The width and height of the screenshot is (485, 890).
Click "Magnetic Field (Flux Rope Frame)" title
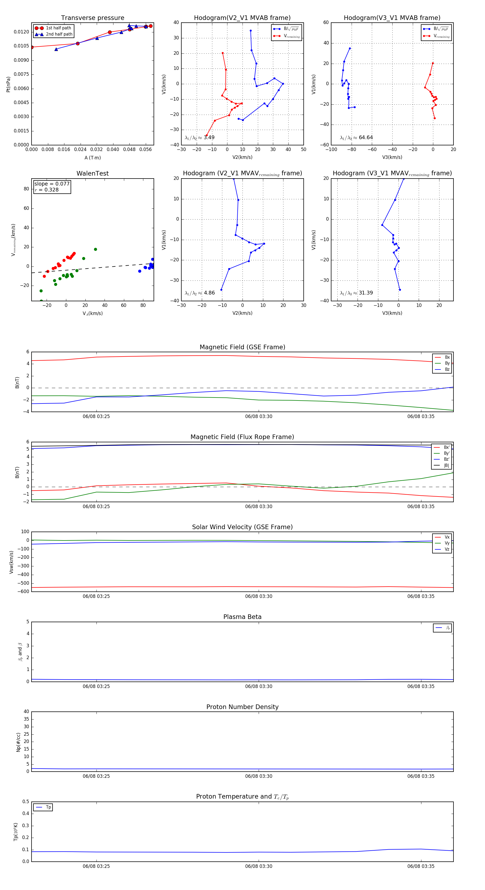click(x=242, y=437)
